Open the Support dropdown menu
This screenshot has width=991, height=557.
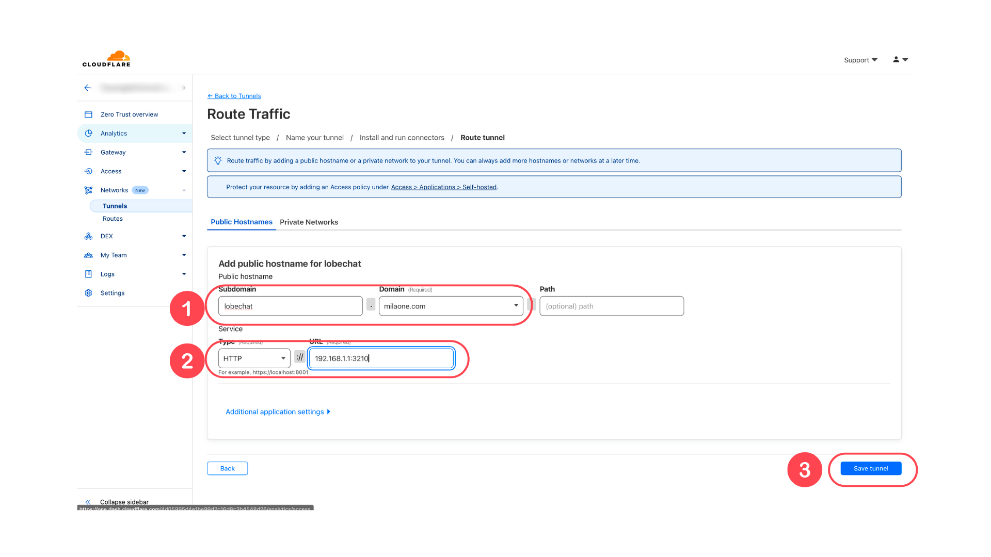pos(860,60)
